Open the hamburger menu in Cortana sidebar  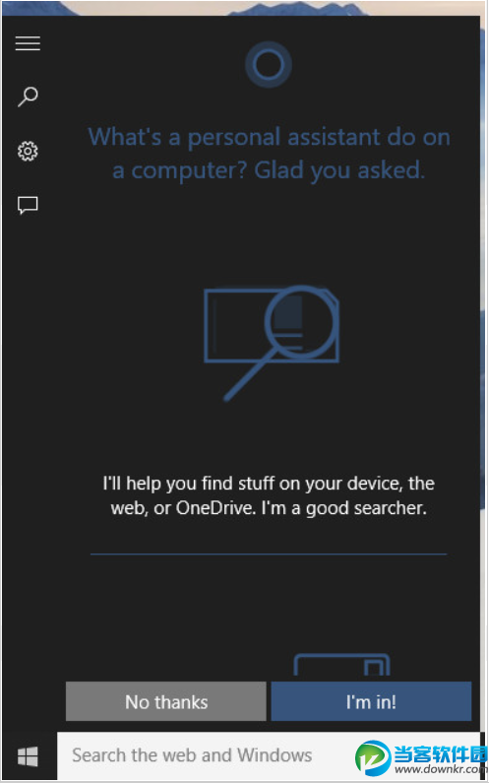28,43
